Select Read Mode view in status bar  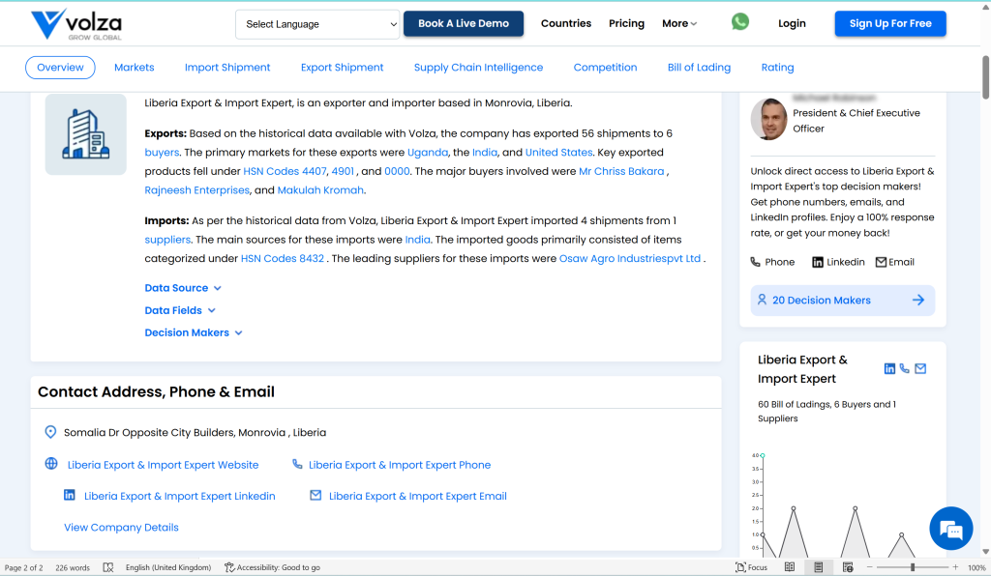pyautogui.click(x=790, y=567)
